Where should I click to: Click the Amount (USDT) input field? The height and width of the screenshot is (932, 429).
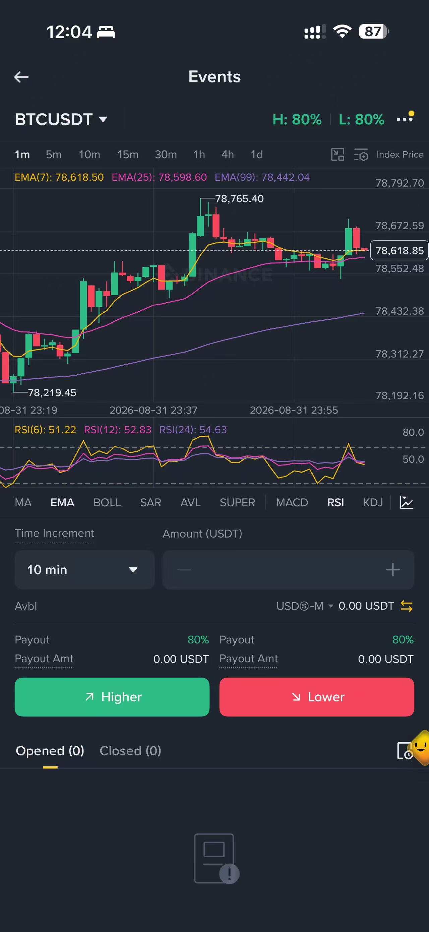(x=288, y=569)
